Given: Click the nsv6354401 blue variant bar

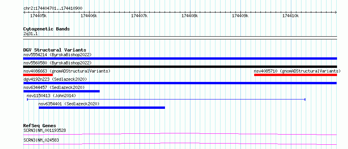Looking at the screenshot, I should pyautogui.click(x=102, y=108).
